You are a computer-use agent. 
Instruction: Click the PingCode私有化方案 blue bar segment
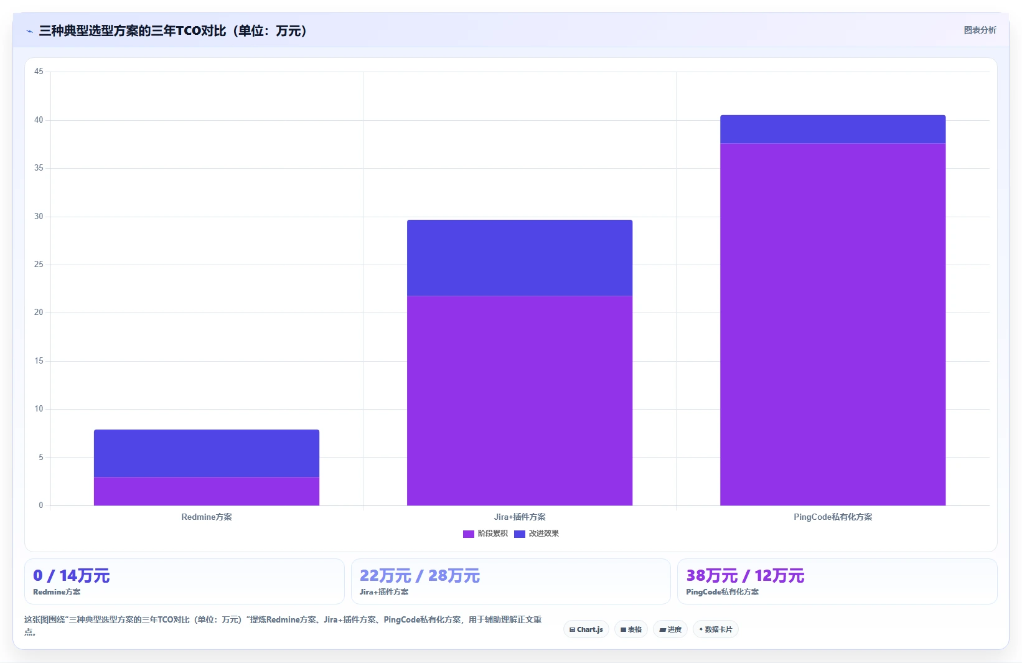point(833,129)
